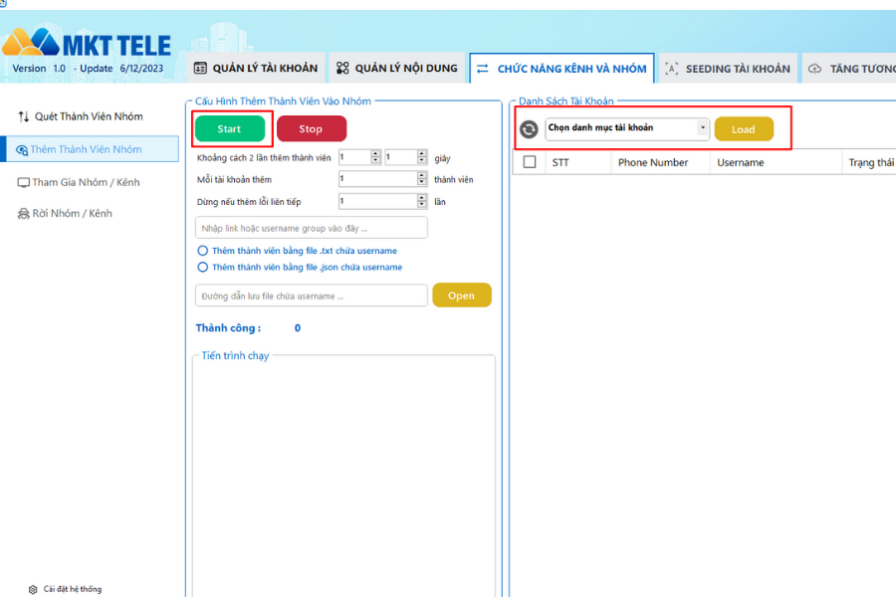Increase the Dừng nếu thêm lỗi liên tiếp value

(x=422, y=197)
